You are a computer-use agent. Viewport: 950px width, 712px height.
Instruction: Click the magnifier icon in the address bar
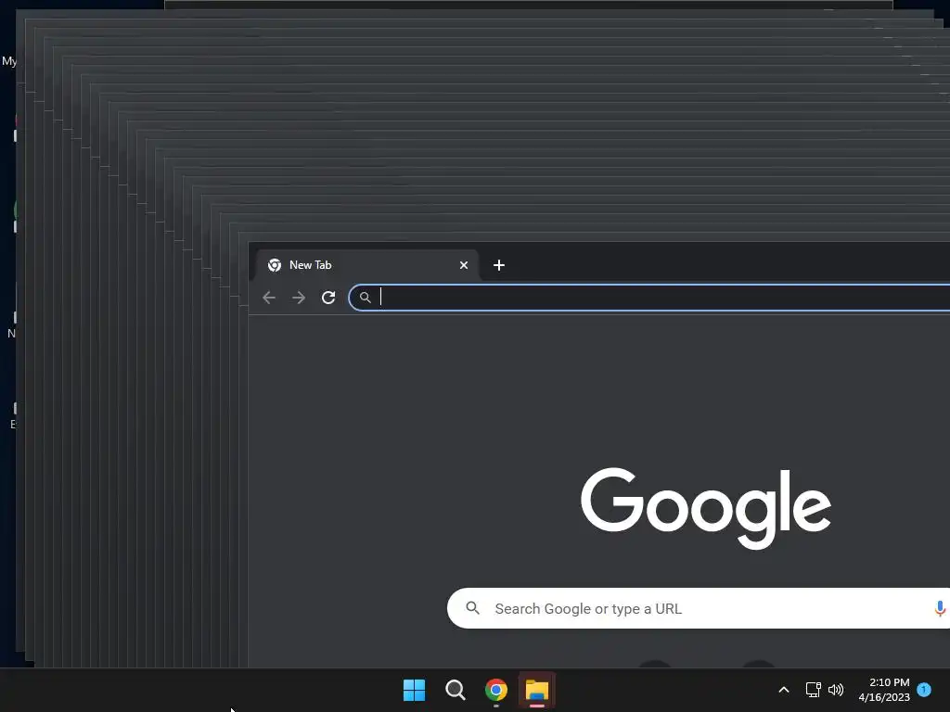click(365, 298)
